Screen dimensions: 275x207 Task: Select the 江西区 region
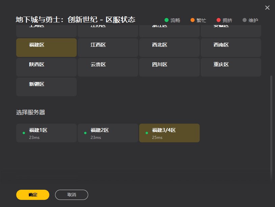[108, 47]
